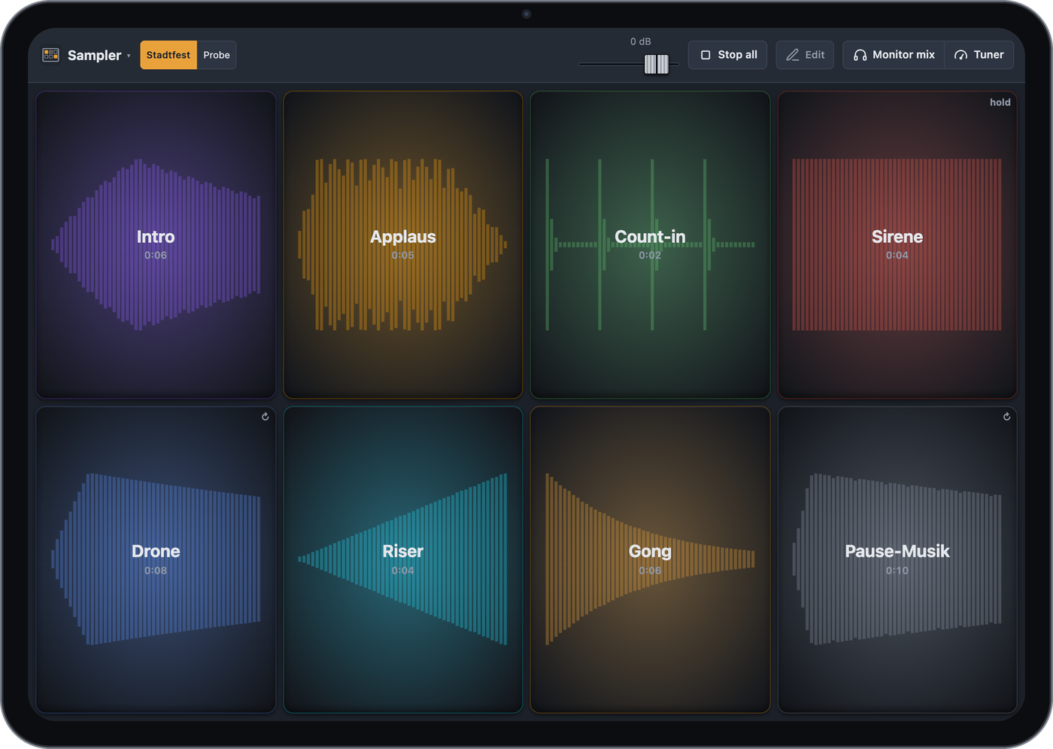Click the 0:05 duration on the Applaus pad
Viewport: 1053px width, 749px height.
coord(403,256)
